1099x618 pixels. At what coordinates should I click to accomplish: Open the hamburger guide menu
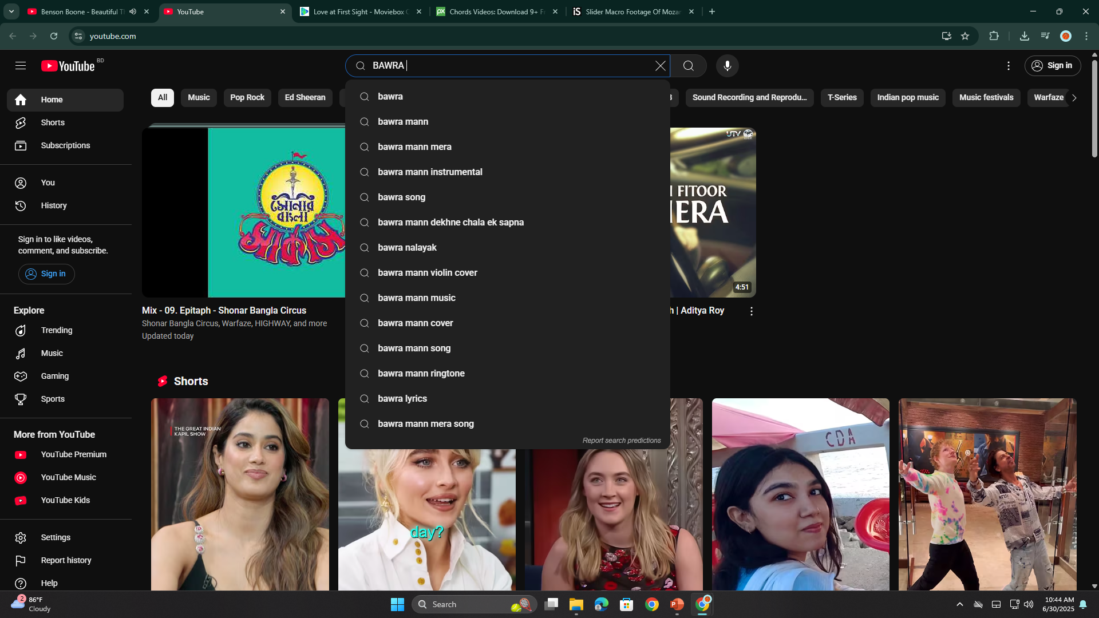coord(21,66)
